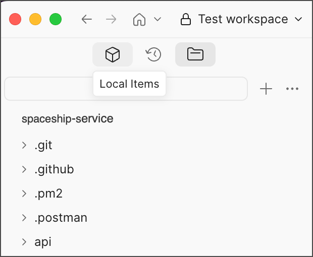Click the forward navigation arrow

click(x=111, y=20)
